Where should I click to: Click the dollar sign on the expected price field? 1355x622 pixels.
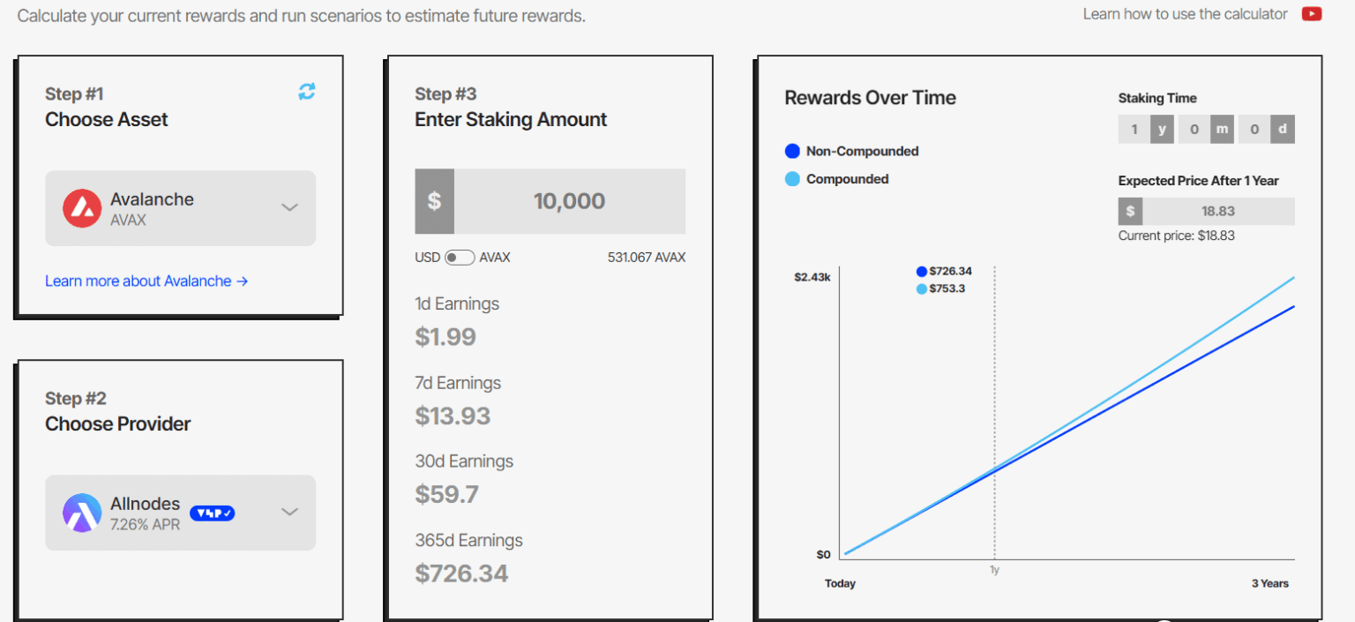1130,211
